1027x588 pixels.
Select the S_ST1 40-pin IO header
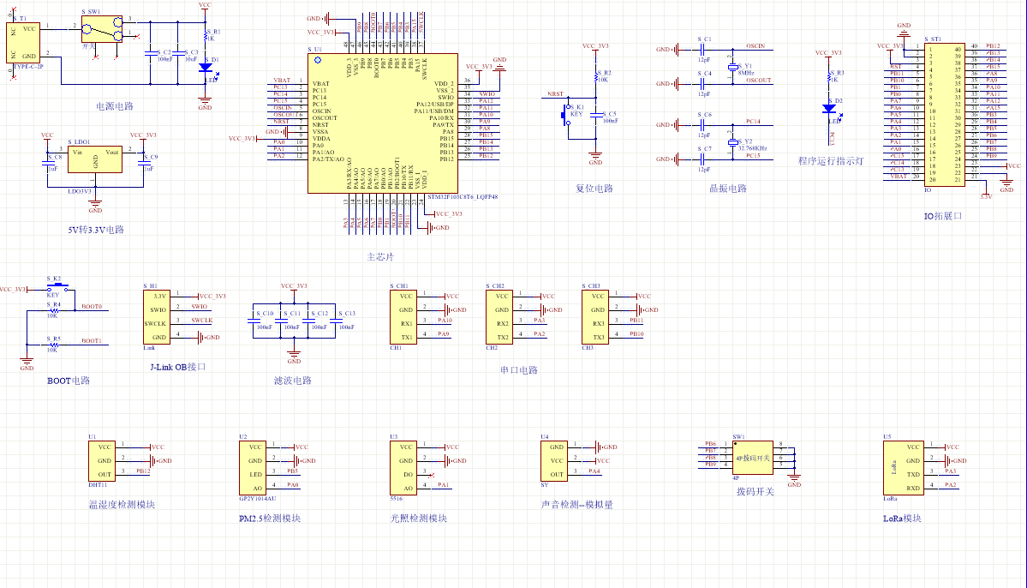pos(945,115)
